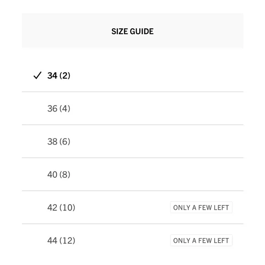Select size 42 (10)
The image size is (265, 265).
tap(132, 207)
